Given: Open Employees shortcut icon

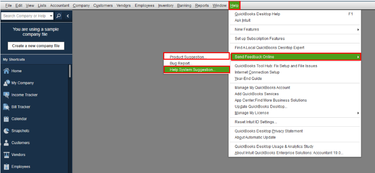Looking at the screenshot, I should [6, 167].
